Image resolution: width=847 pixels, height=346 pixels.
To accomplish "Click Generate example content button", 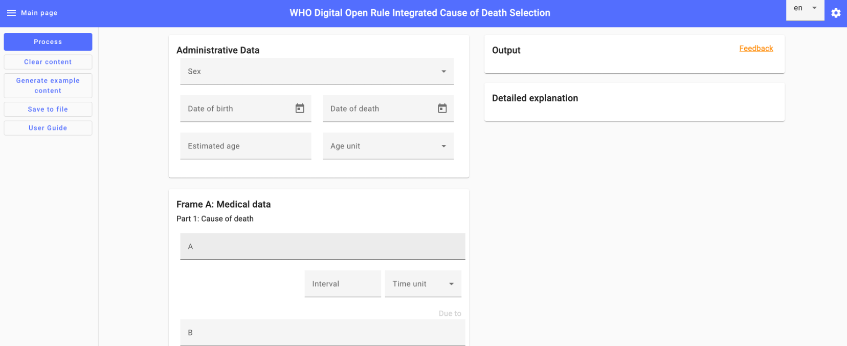I will (x=48, y=85).
